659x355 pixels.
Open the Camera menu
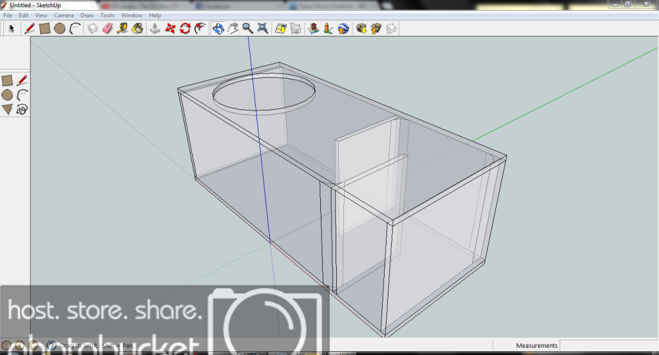pyautogui.click(x=64, y=15)
